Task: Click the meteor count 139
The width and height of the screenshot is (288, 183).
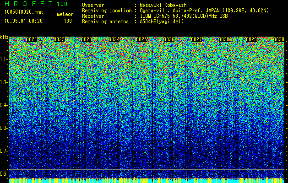Action: coord(68,21)
